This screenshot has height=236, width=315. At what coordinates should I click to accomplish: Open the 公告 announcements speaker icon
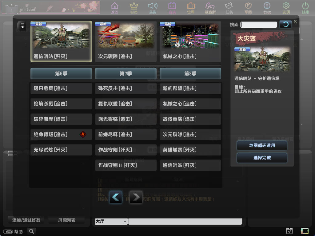click(153, 8)
